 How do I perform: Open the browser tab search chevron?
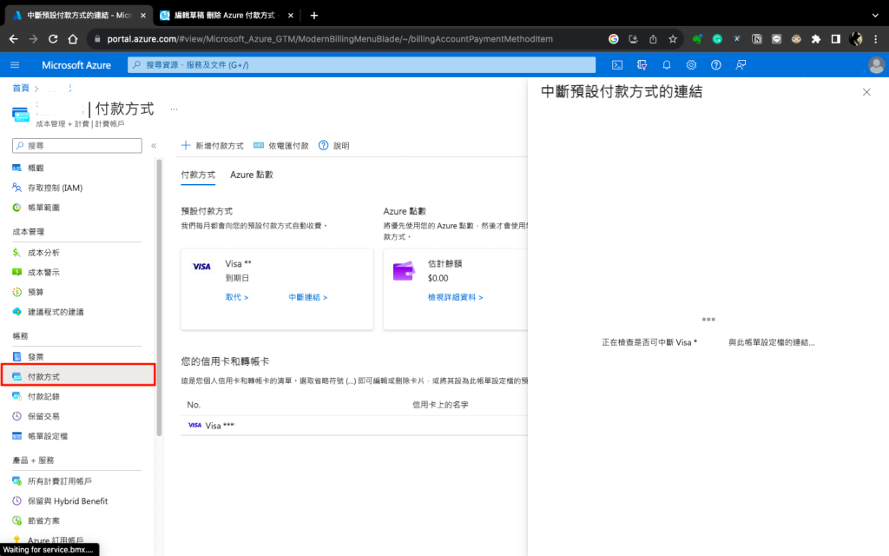(875, 16)
